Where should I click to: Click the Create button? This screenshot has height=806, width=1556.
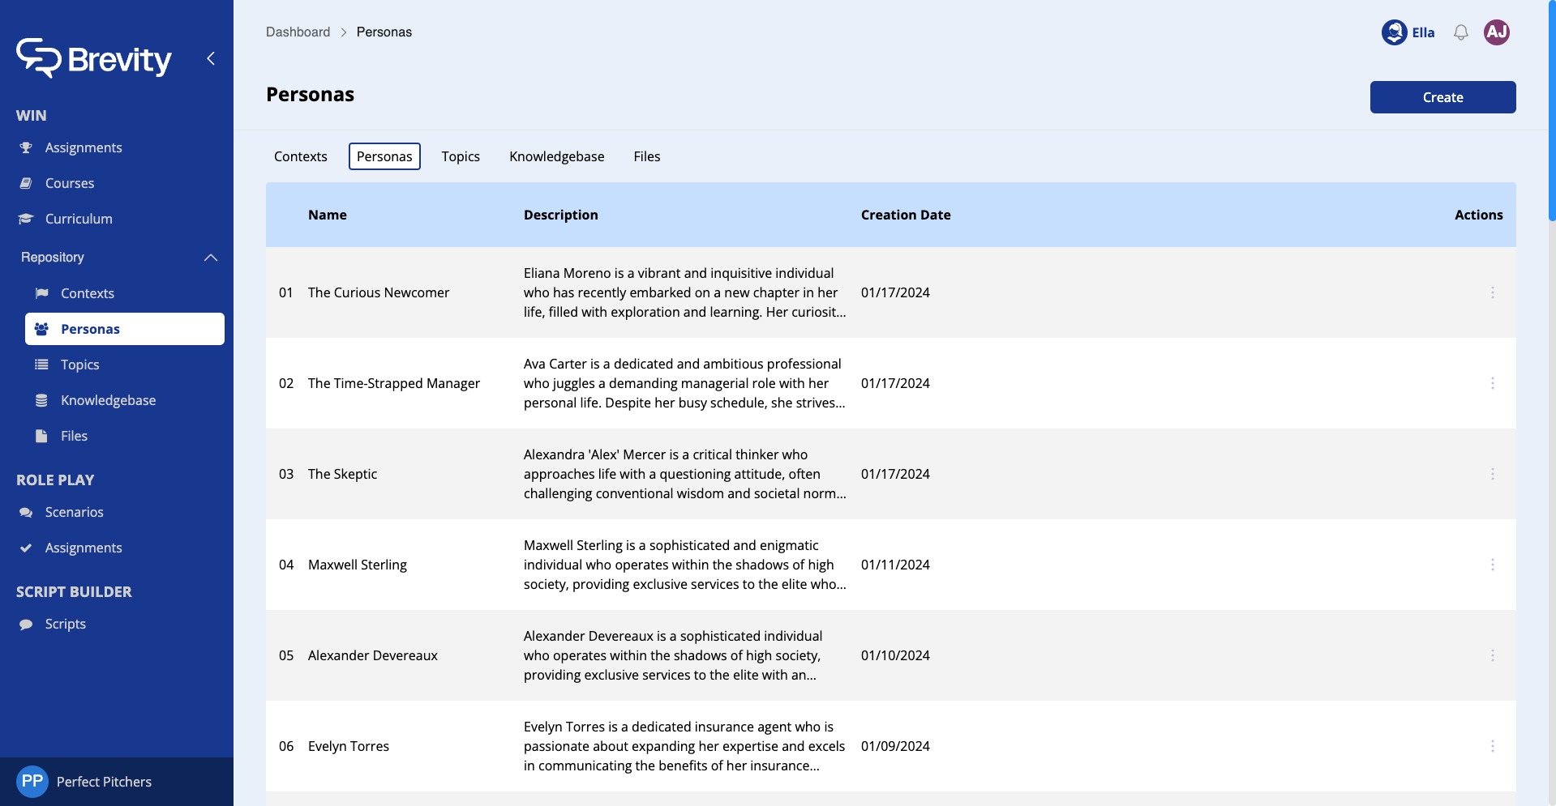[x=1442, y=97]
